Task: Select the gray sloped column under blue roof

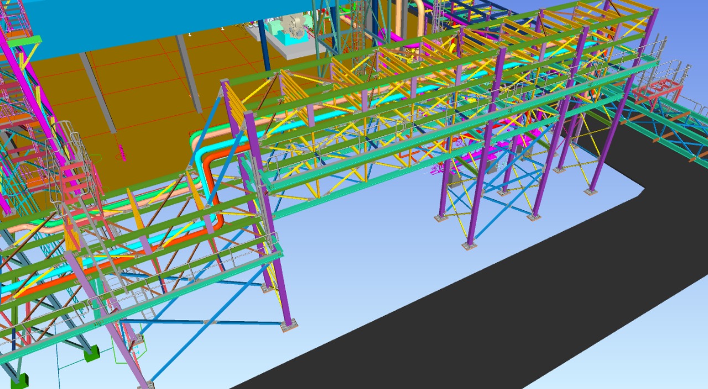Action: point(98,92)
